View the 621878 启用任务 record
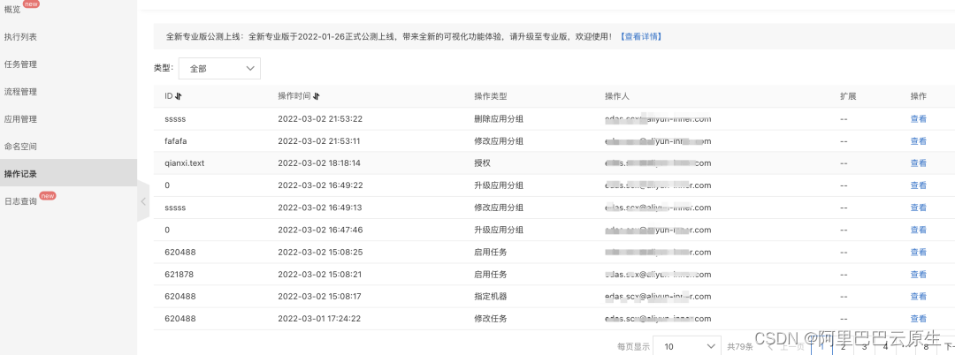This screenshot has width=955, height=355. 919,275
